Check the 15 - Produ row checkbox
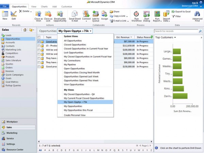 (39, 46)
